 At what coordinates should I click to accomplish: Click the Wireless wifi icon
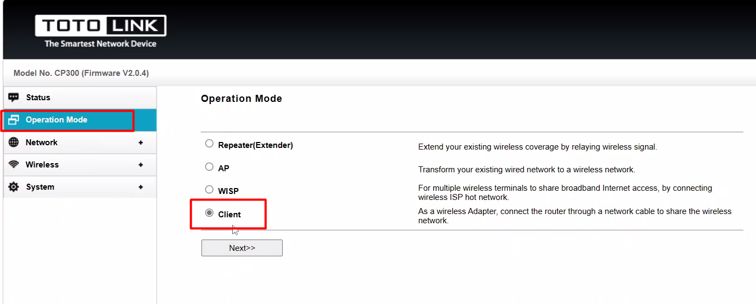[x=14, y=165]
